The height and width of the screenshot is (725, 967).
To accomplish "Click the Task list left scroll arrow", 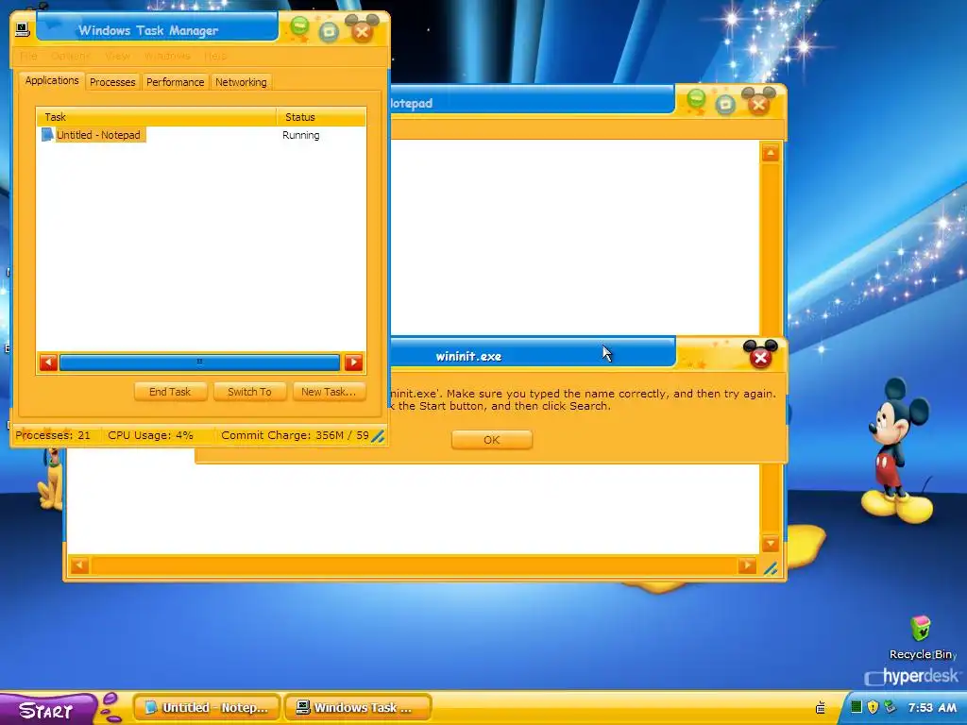I will click(48, 362).
